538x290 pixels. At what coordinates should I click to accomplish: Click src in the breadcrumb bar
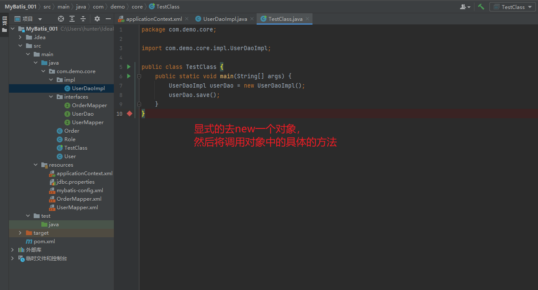pyautogui.click(x=47, y=7)
